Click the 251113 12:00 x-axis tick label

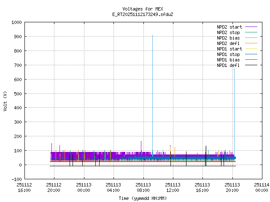pyautogui.click(x=173, y=187)
